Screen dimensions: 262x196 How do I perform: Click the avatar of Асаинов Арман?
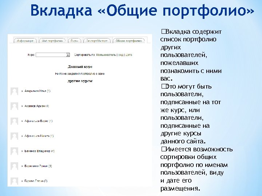coord(14,106)
